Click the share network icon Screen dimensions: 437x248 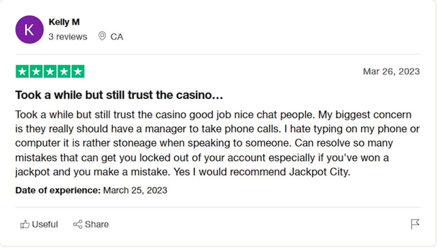coord(78,224)
